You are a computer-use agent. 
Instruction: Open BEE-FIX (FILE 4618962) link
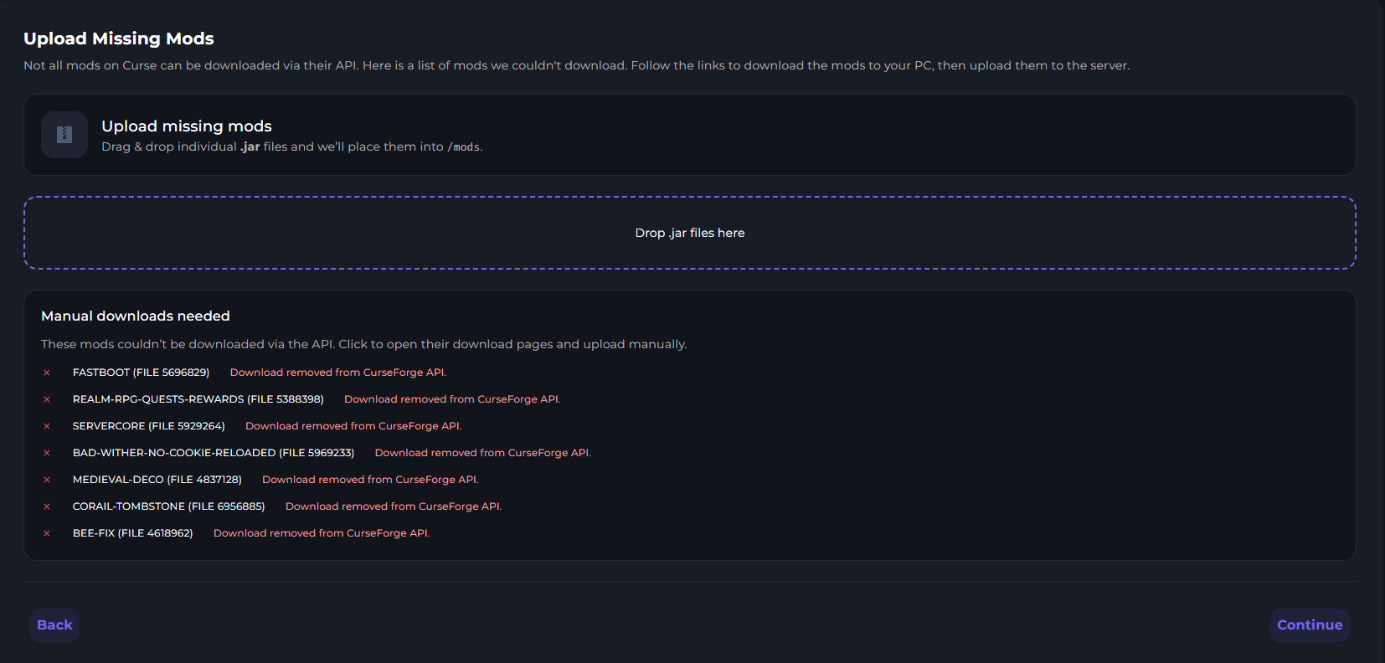click(x=132, y=533)
